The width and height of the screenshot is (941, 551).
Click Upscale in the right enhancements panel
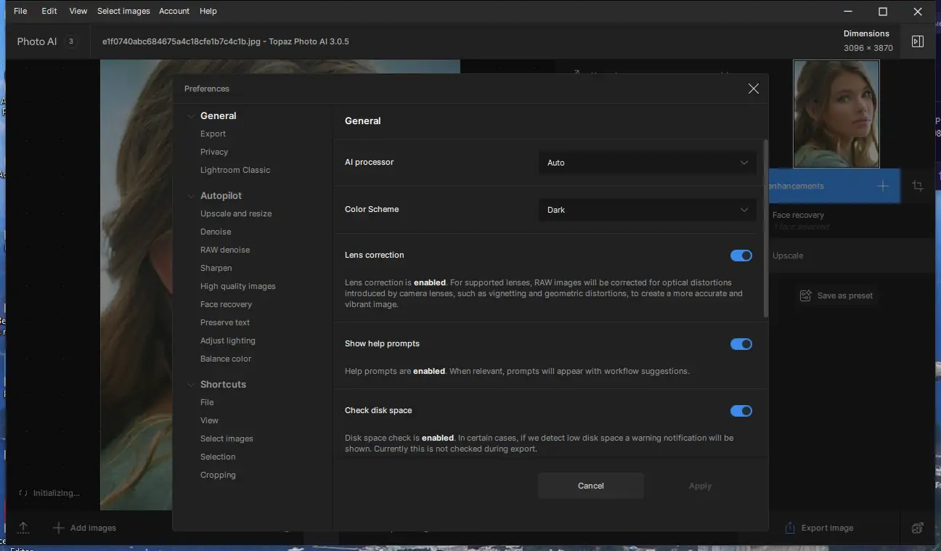788,256
